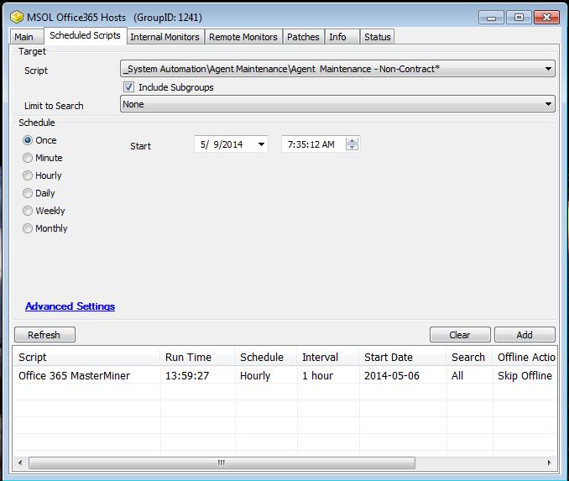The height and width of the screenshot is (481, 569).
Task: Click the horizontal scrollbar thumb
Action: tap(222, 463)
